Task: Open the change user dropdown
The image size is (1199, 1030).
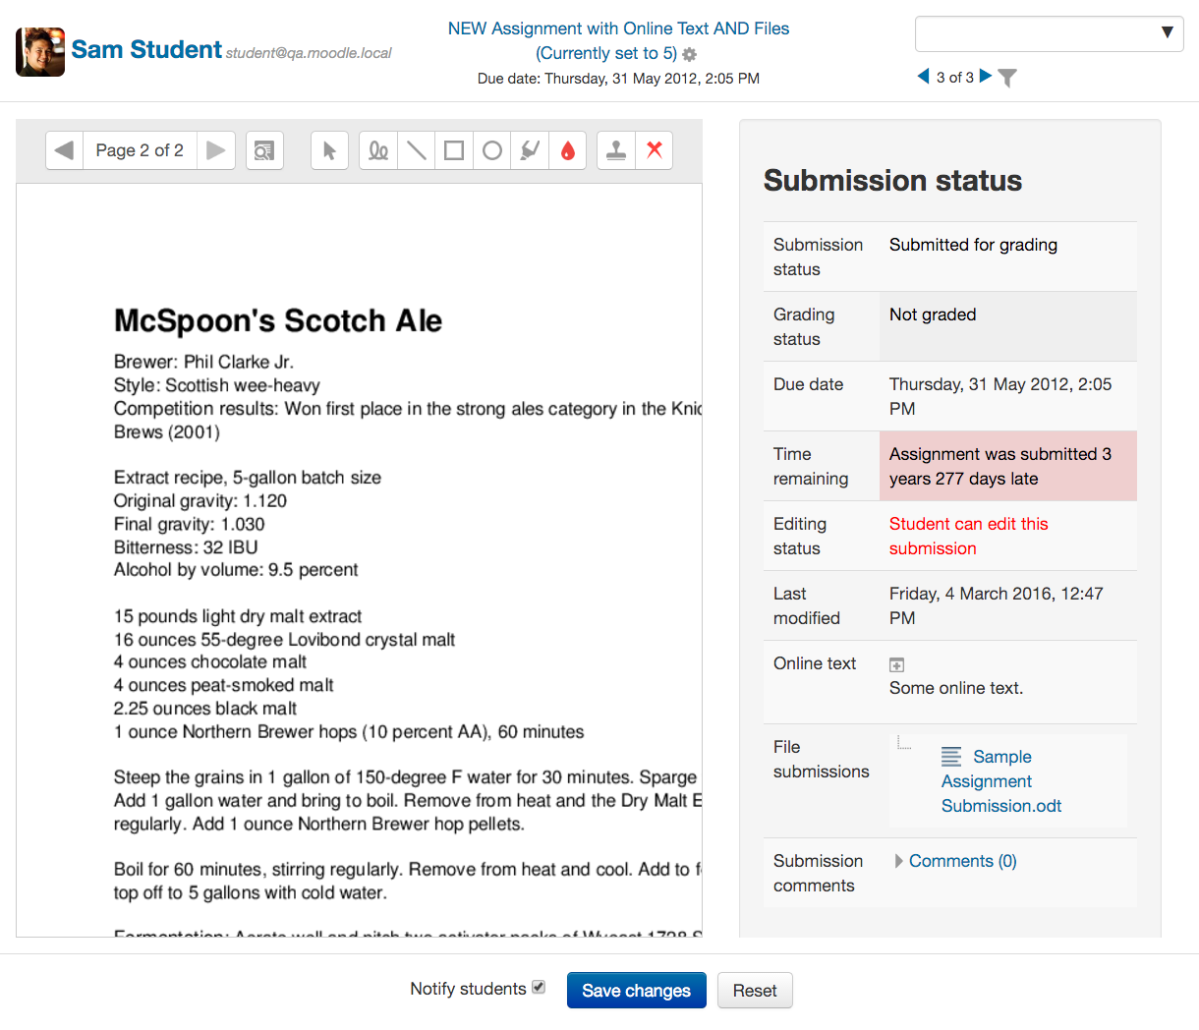Action: [1049, 33]
